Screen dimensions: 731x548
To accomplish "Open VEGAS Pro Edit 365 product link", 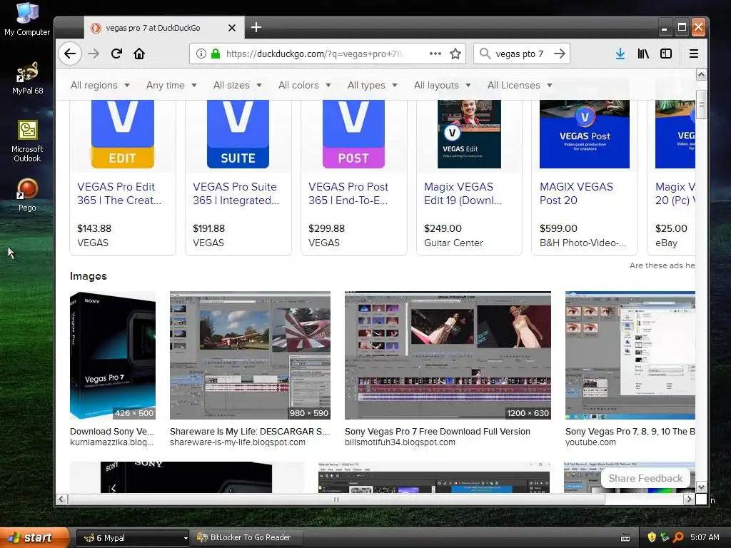I will pos(119,193).
